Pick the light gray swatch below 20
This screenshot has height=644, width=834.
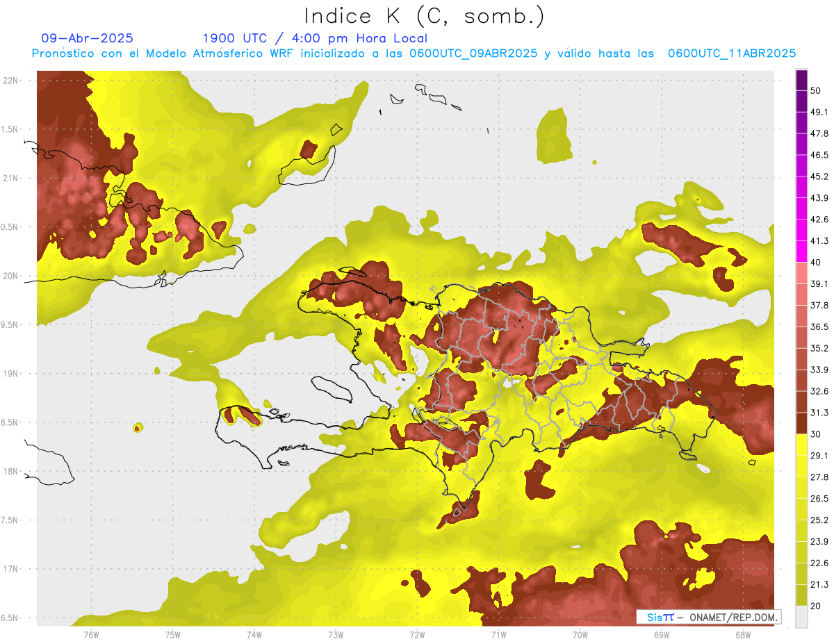tap(801, 616)
